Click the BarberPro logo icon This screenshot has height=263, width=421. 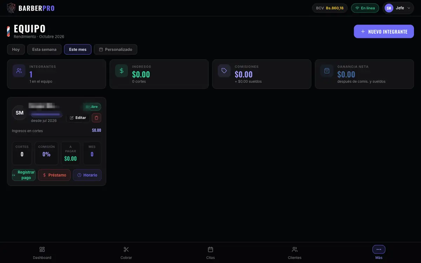point(11,8)
